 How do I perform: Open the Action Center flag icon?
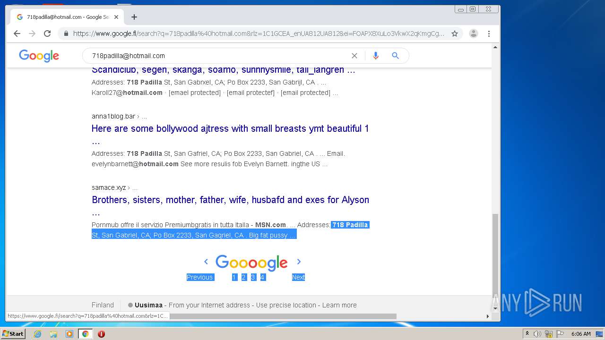click(x=560, y=334)
